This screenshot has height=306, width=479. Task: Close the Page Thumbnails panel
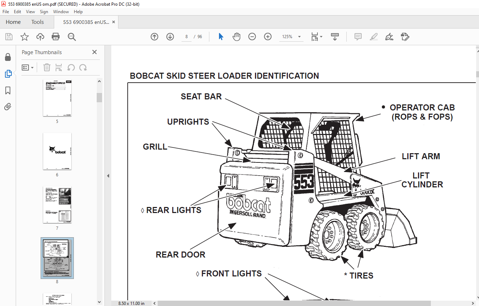[95, 52]
